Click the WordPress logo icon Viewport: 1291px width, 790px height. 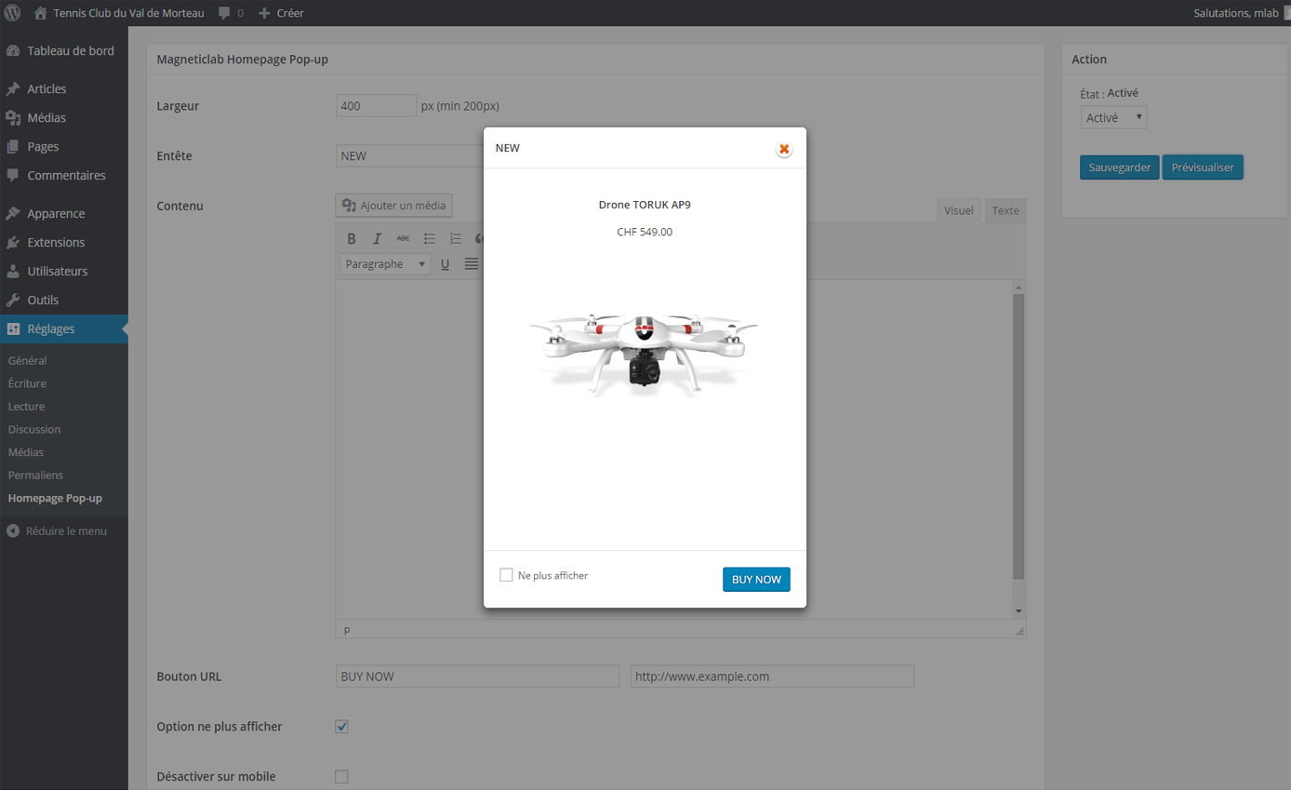[12, 13]
